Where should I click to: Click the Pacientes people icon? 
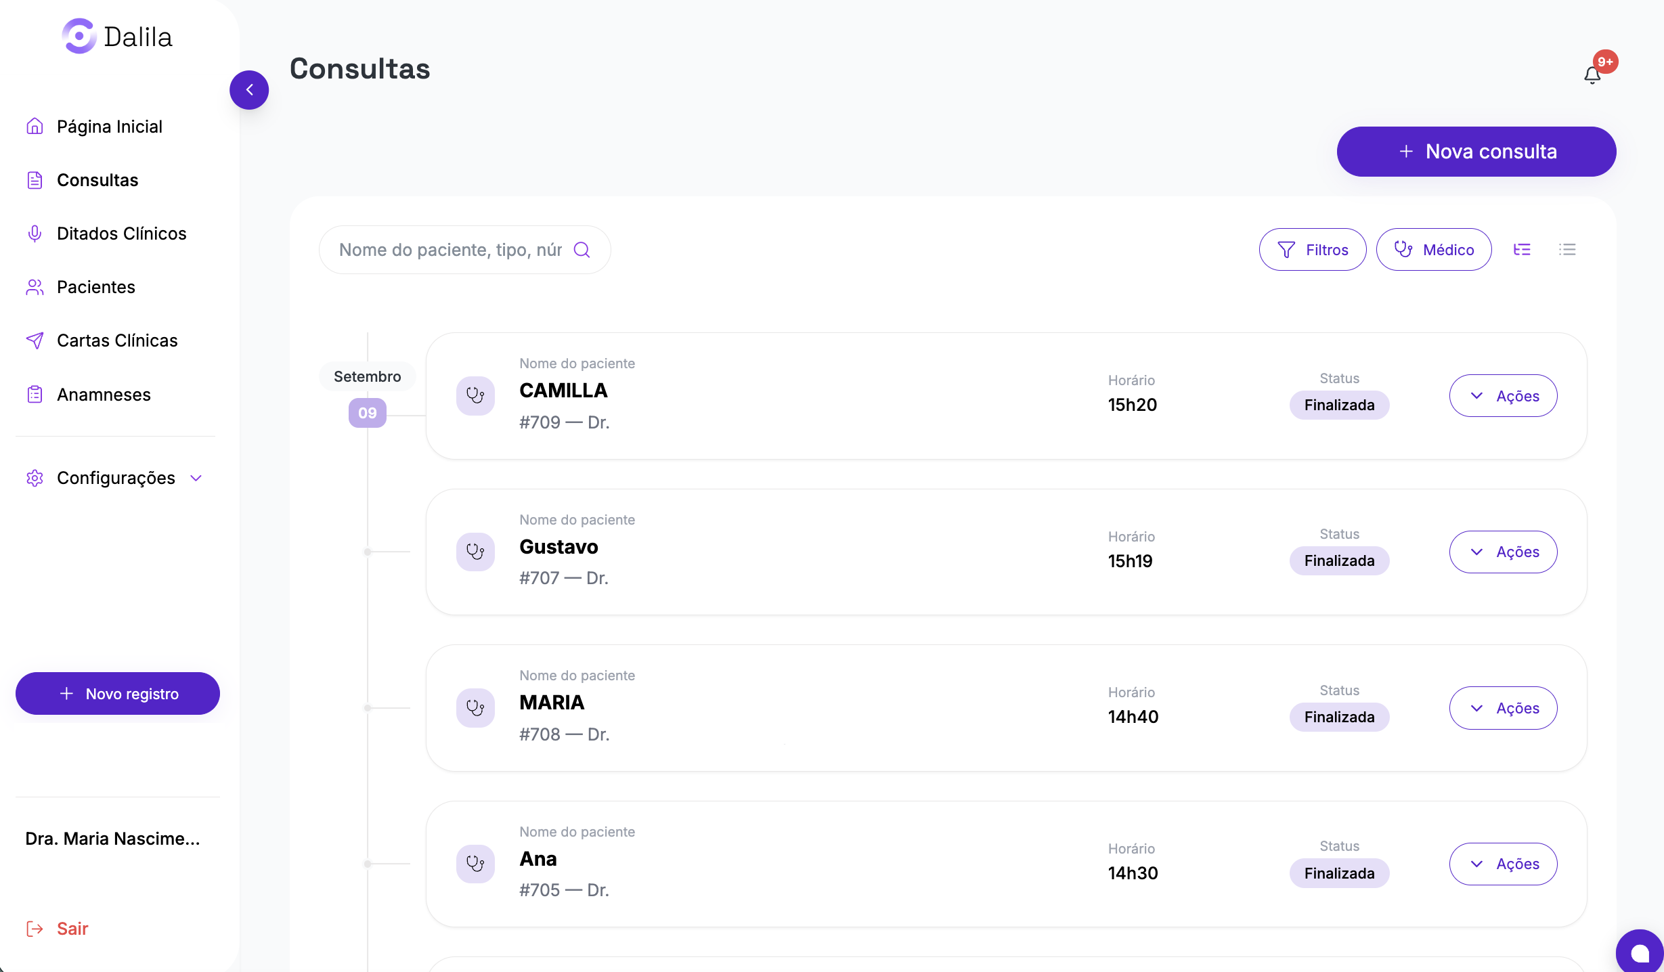35,287
